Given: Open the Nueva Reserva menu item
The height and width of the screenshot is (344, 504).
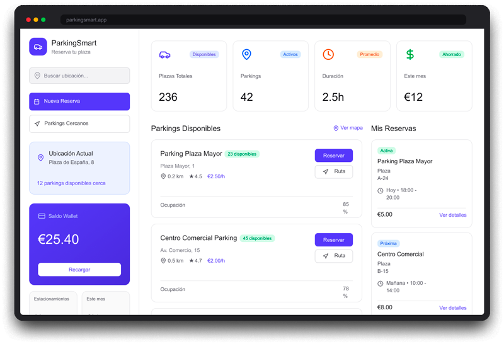Looking at the screenshot, I should tap(79, 101).
